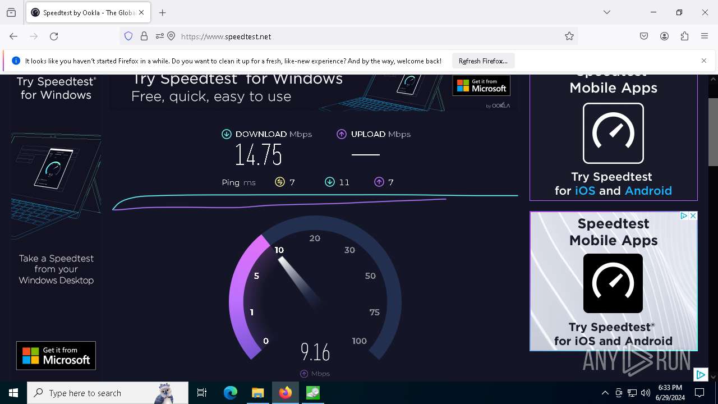Click the lower Speedtest Mobile Apps ad icon
This screenshot has width=718, height=404.
[x=613, y=283]
